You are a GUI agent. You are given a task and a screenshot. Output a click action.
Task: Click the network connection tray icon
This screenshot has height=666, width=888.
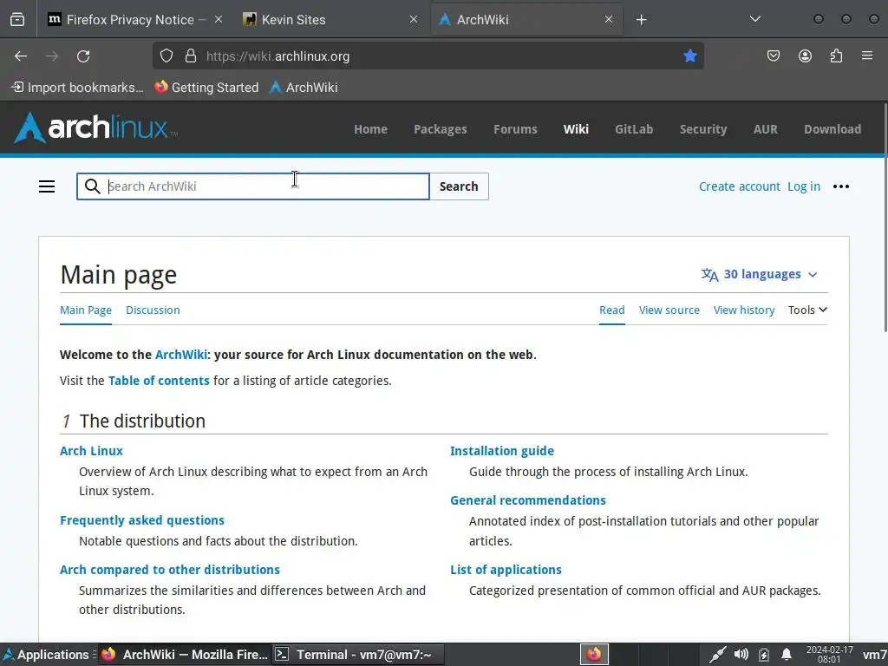point(717,655)
